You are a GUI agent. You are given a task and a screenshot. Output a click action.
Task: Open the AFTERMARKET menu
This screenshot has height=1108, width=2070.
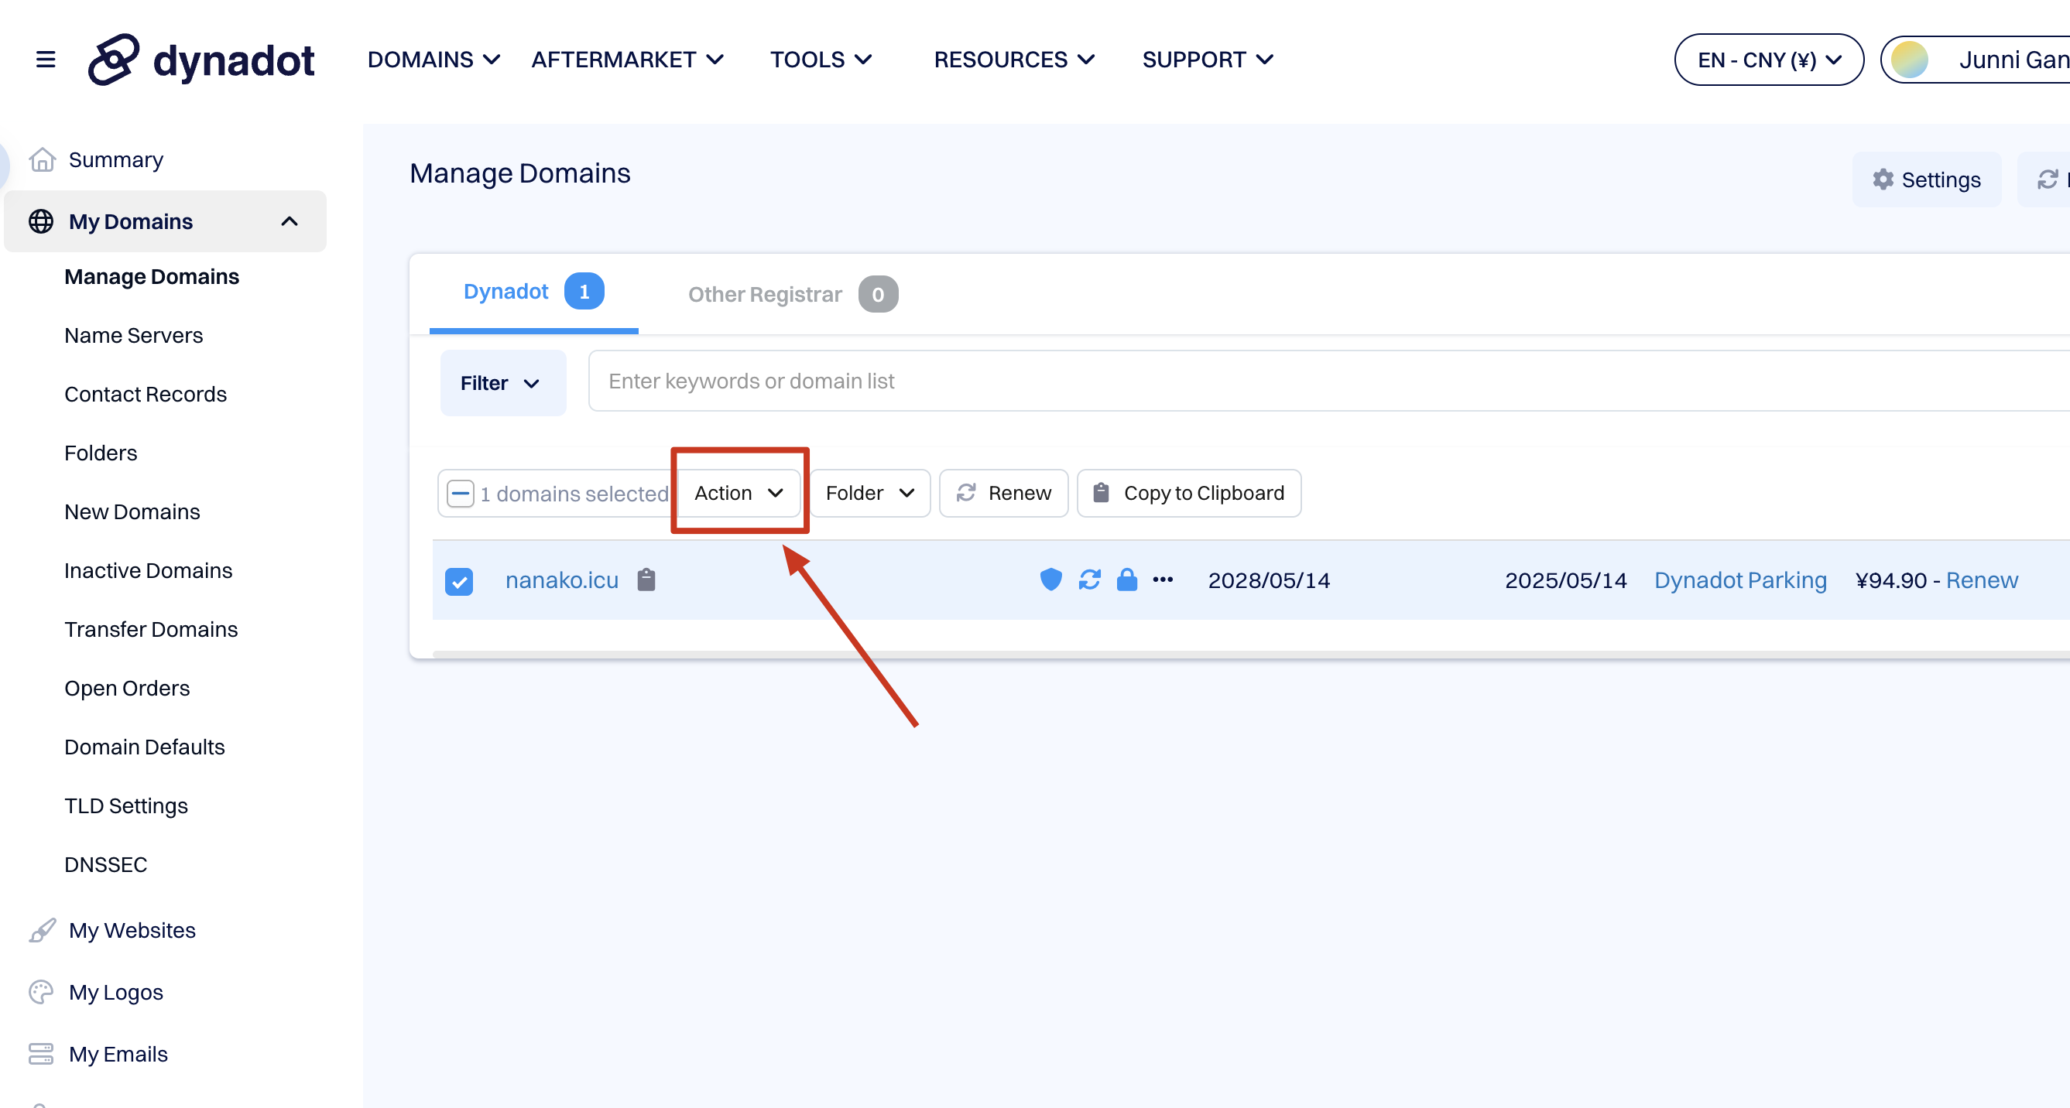627,60
